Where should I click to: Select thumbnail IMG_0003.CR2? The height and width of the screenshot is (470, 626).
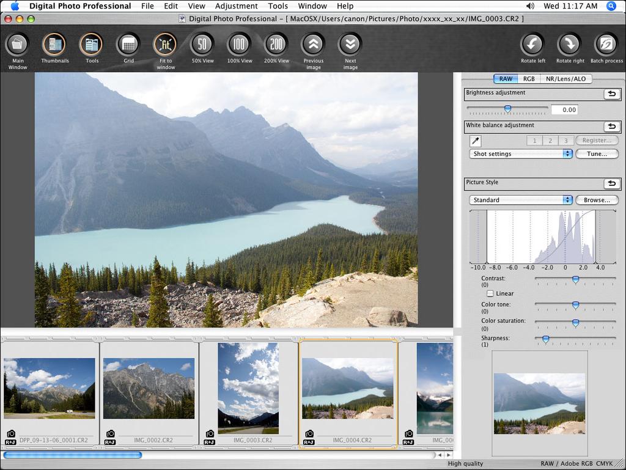click(248, 388)
